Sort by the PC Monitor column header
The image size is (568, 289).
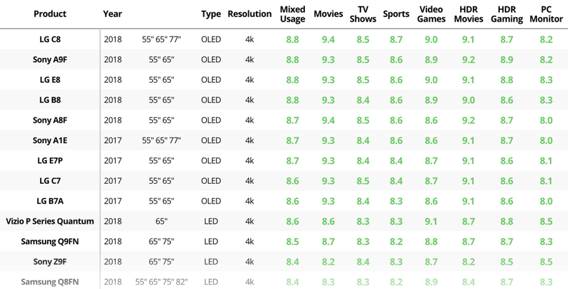(x=546, y=14)
